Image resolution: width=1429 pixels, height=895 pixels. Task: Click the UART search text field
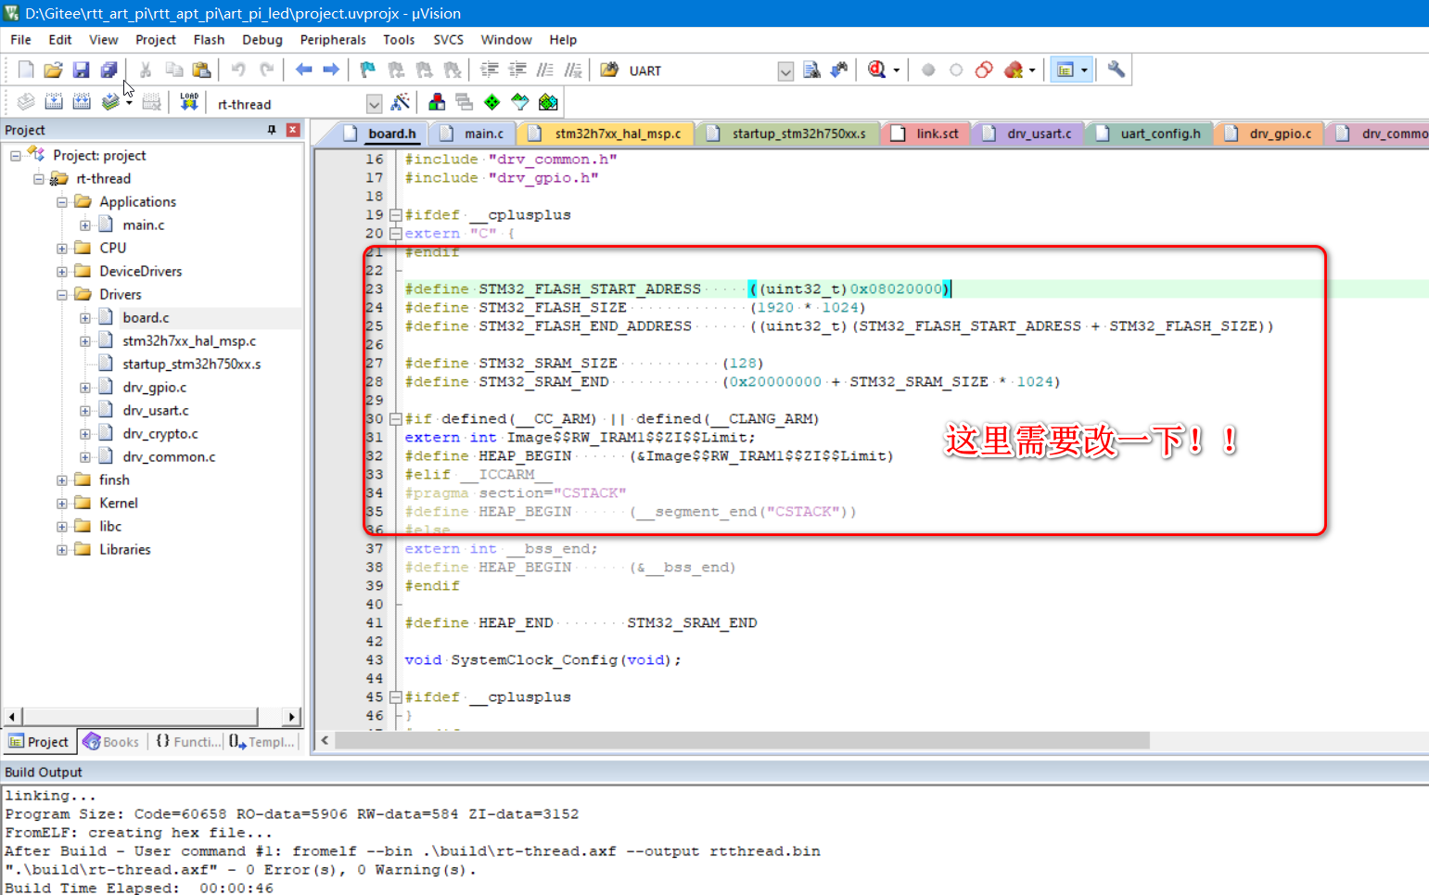(701, 71)
